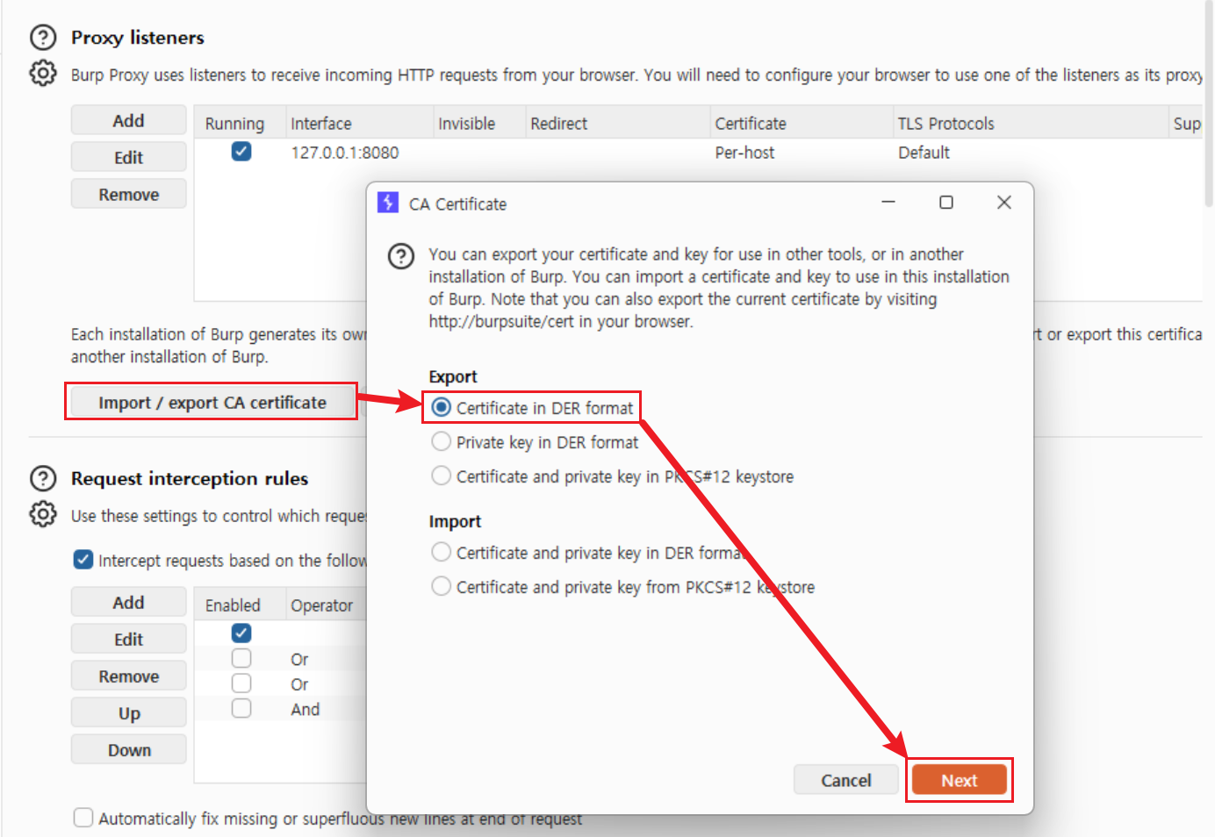Move interception rule Down
This screenshot has height=837, width=1215.
pyautogui.click(x=128, y=749)
